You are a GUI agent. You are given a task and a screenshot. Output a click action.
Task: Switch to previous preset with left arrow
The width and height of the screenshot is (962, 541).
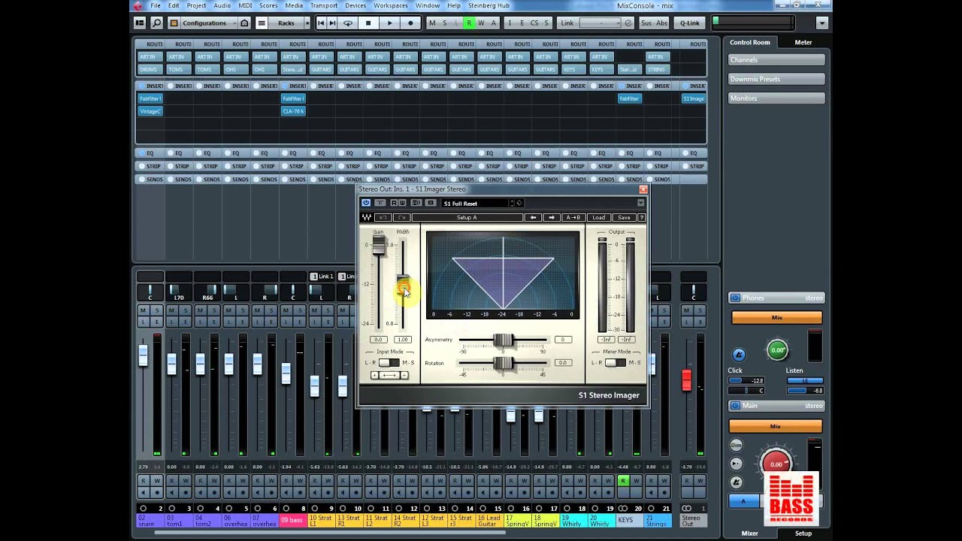[533, 218]
